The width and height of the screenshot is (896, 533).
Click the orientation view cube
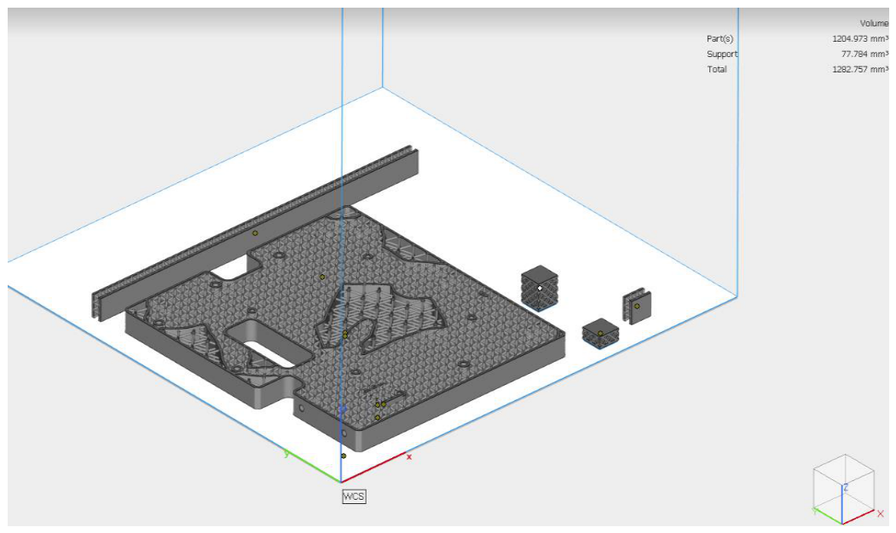coord(843,490)
